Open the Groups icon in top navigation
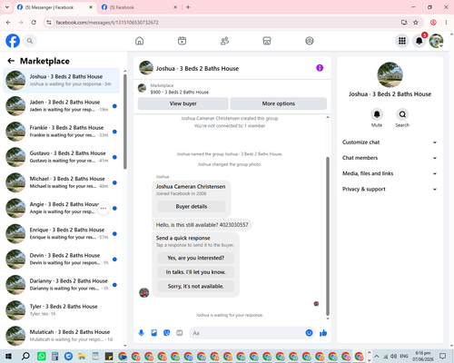The width and height of the screenshot is (454, 363). [310, 41]
